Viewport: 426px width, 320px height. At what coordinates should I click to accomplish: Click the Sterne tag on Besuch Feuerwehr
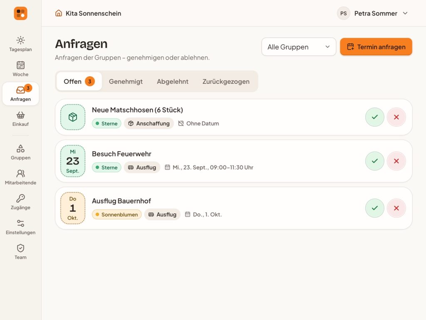106,167
